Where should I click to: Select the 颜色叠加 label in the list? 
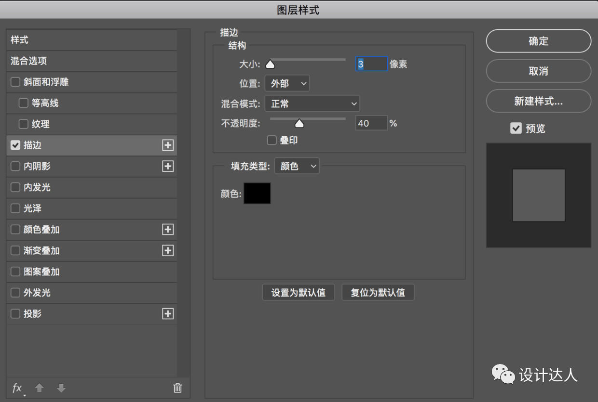tap(41, 230)
